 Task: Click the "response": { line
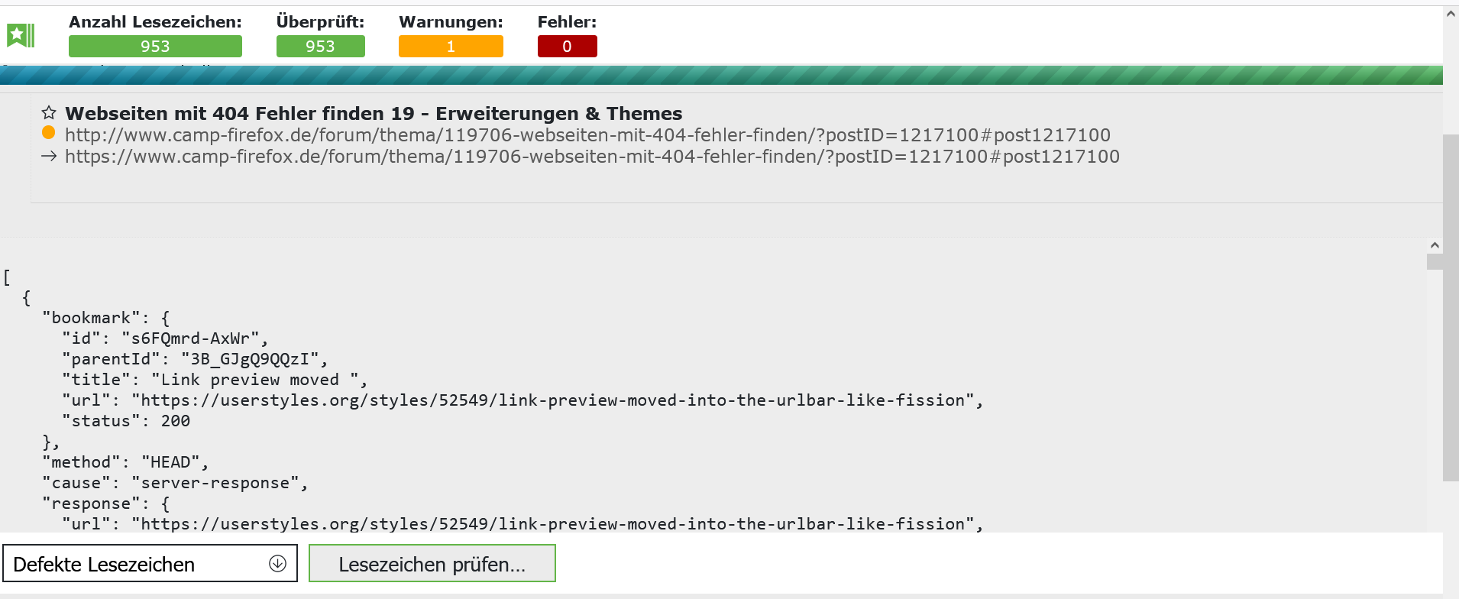[106, 503]
